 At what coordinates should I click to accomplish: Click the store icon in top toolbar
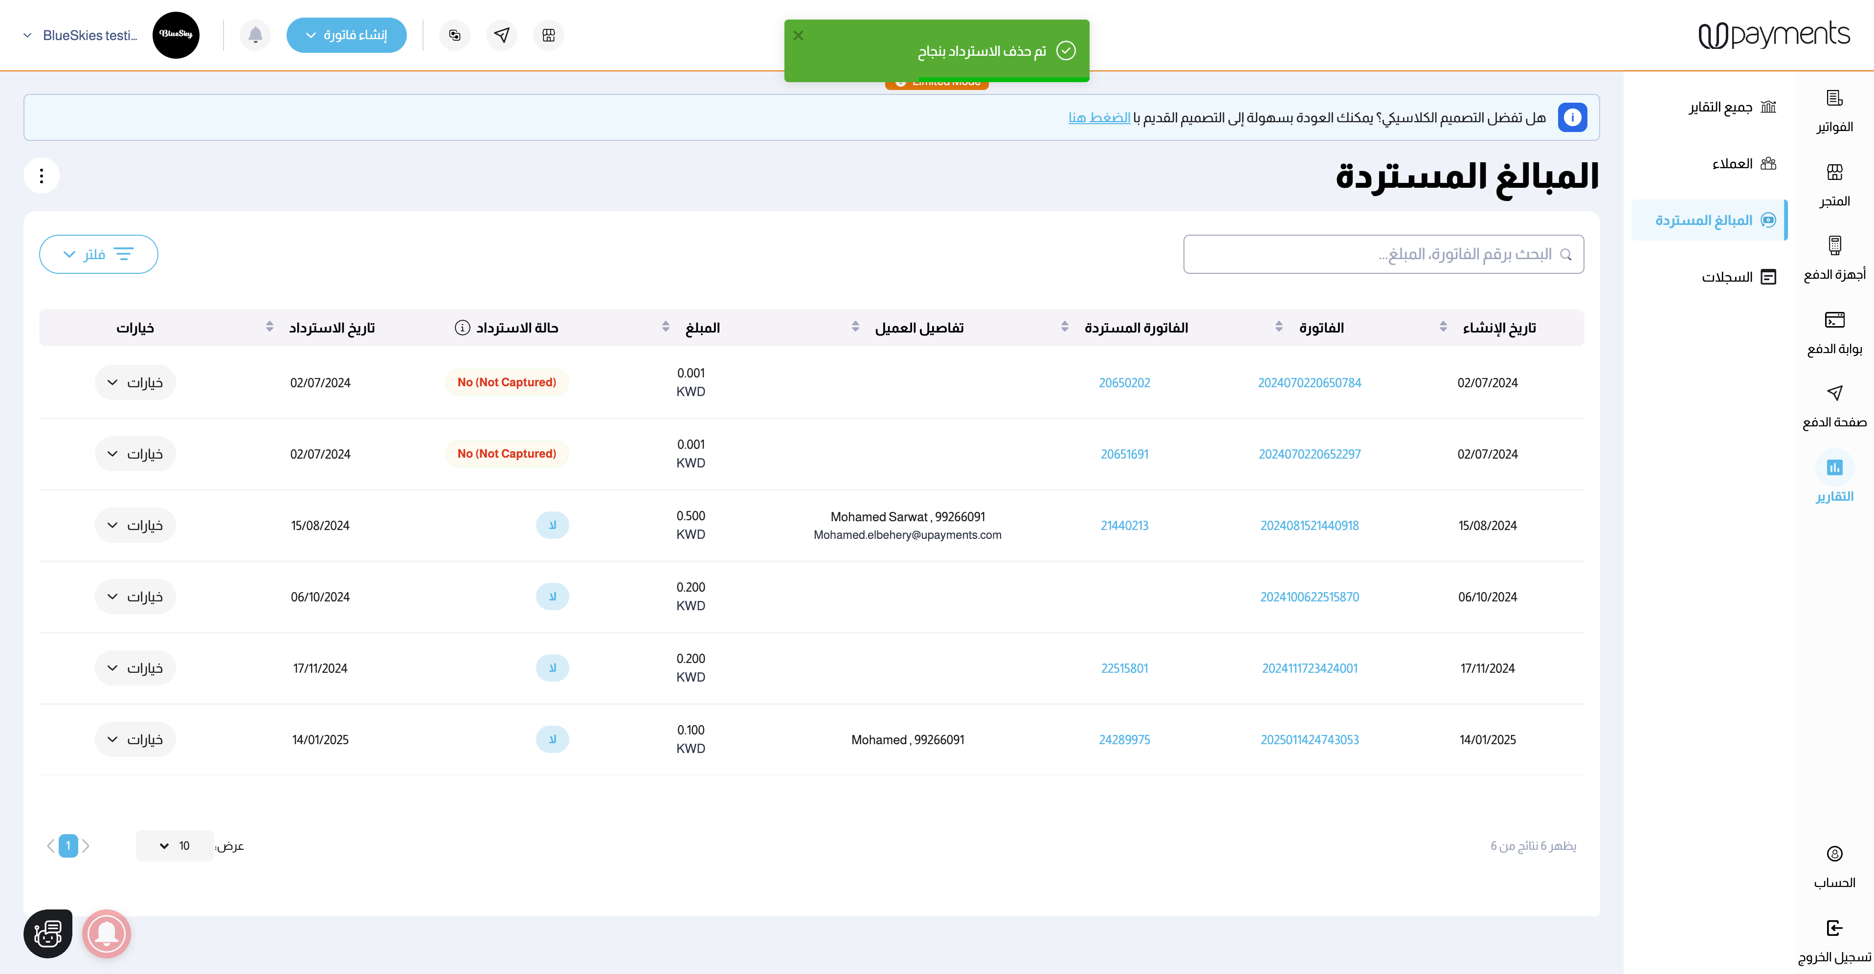(x=549, y=35)
